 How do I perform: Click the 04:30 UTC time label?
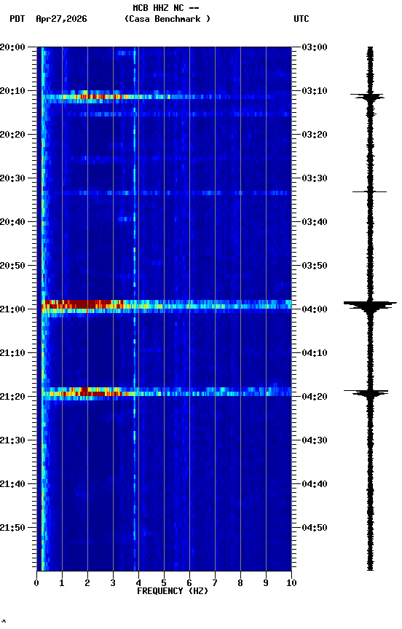315,440
